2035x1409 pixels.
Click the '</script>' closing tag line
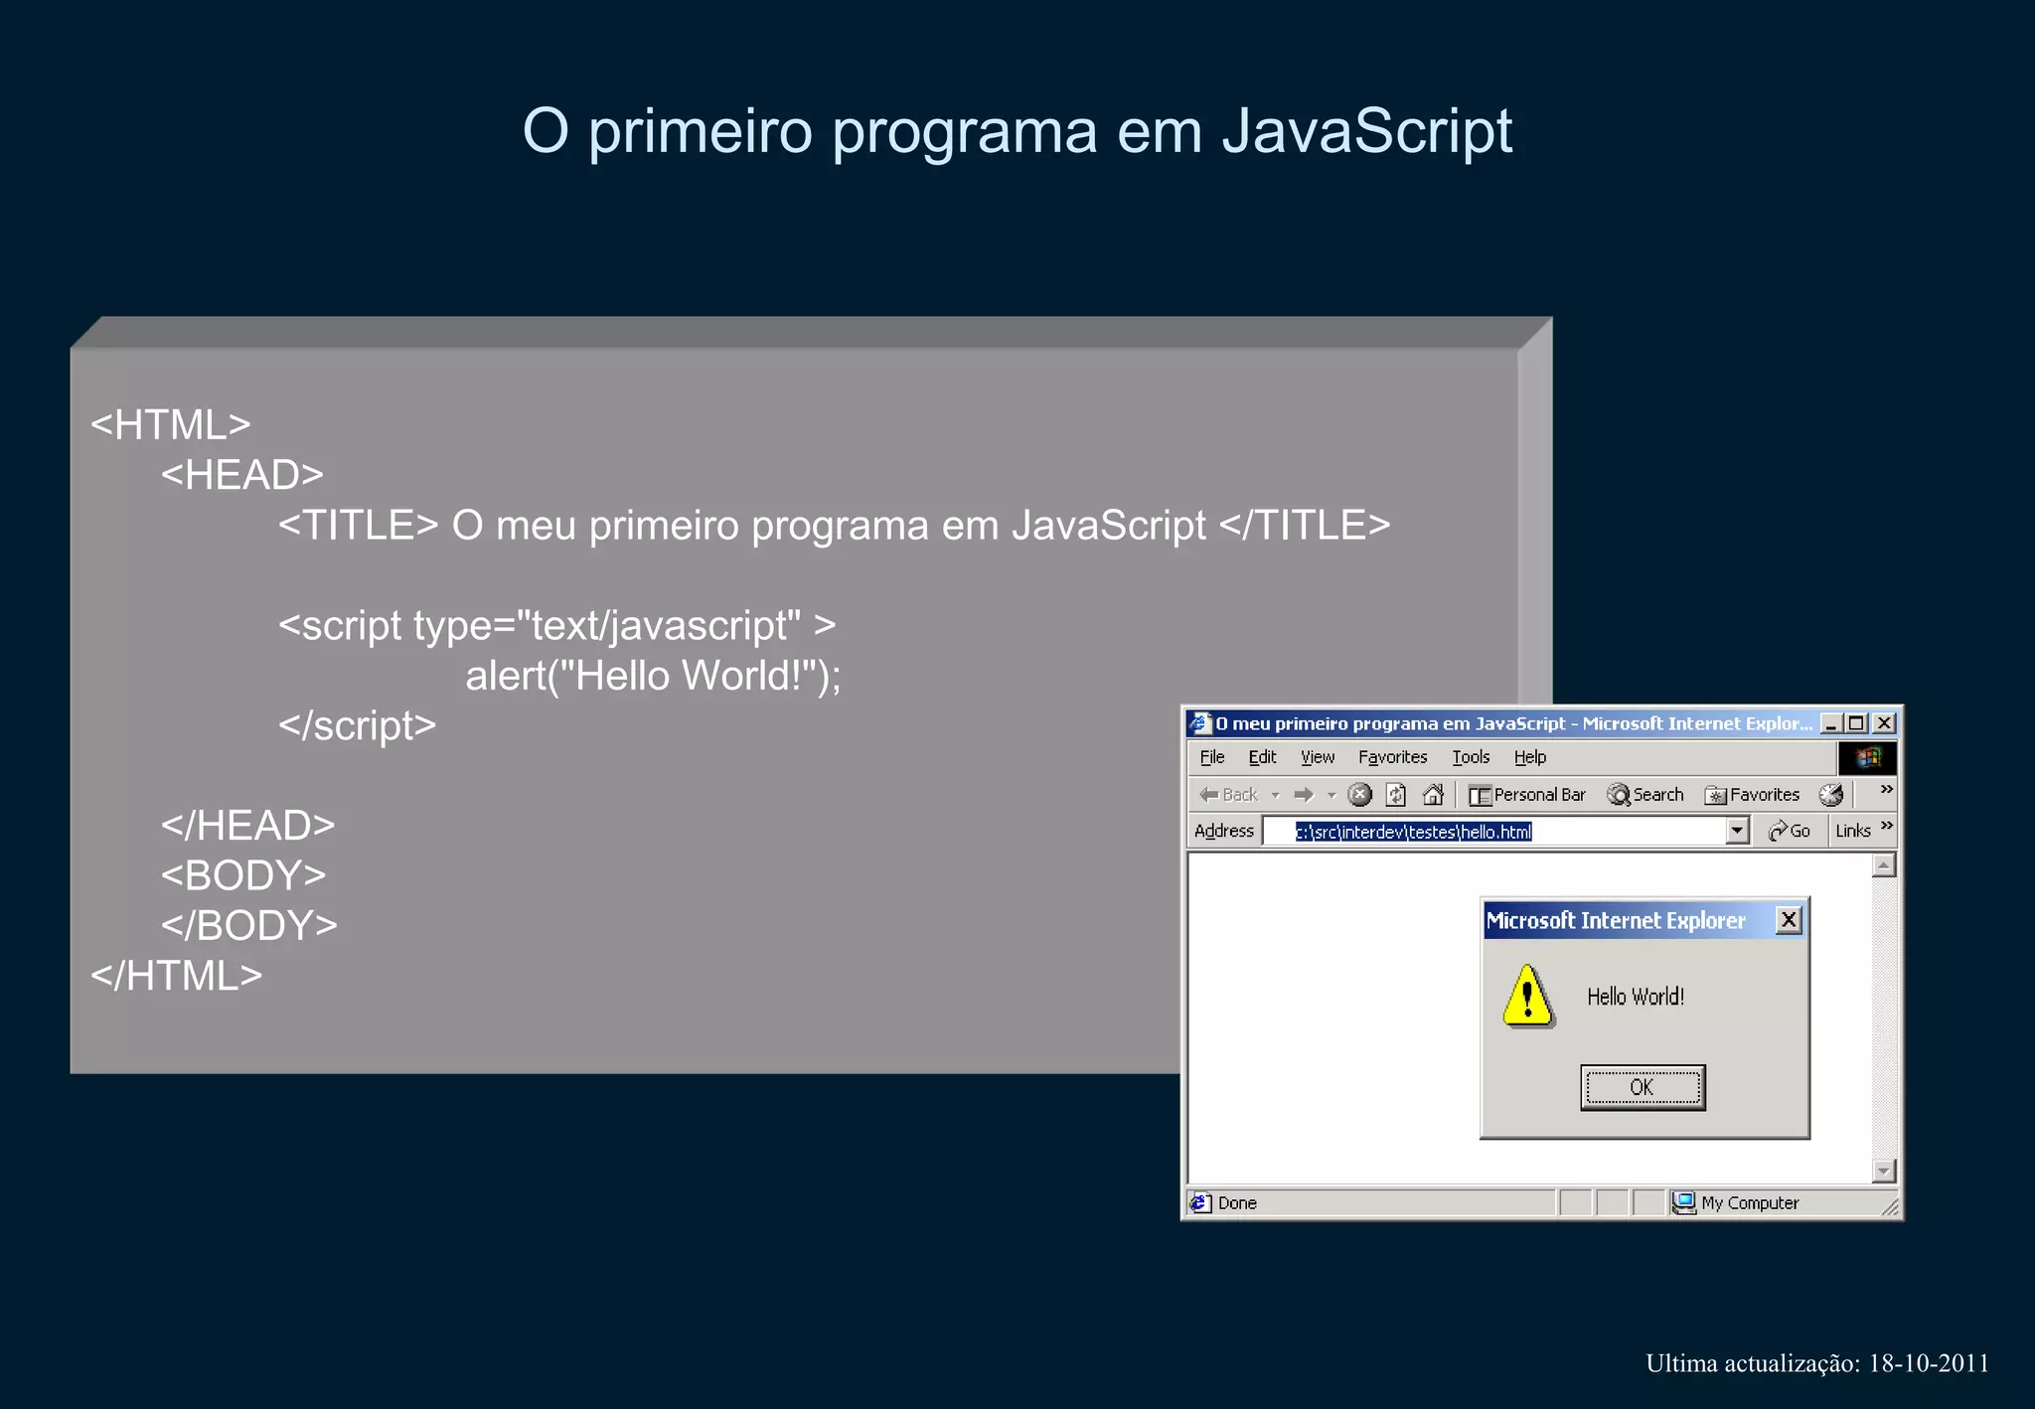tap(358, 726)
